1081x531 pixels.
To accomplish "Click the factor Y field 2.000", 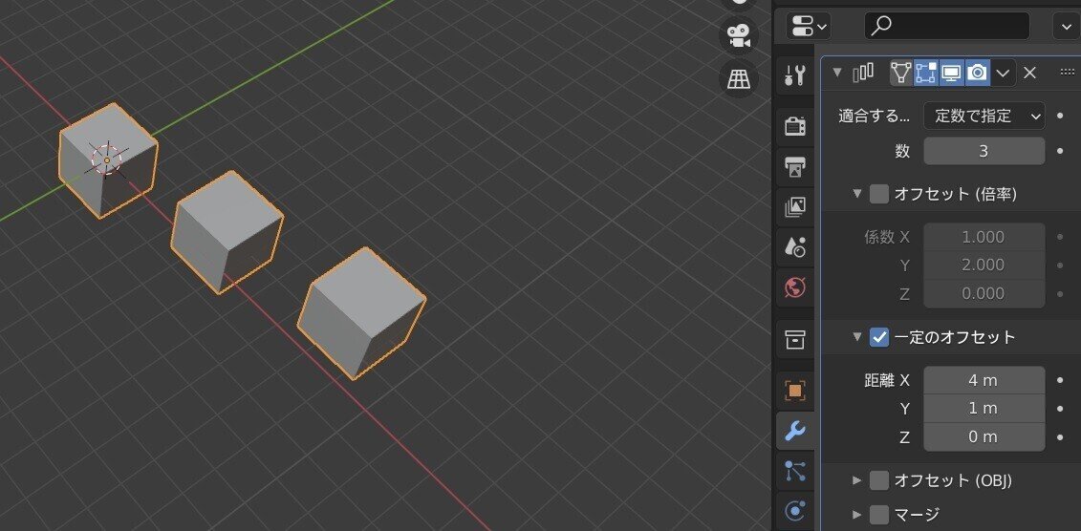I will [x=984, y=265].
